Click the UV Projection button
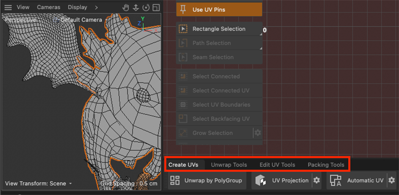This screenshot has height=195, width=399. point(282,181)
